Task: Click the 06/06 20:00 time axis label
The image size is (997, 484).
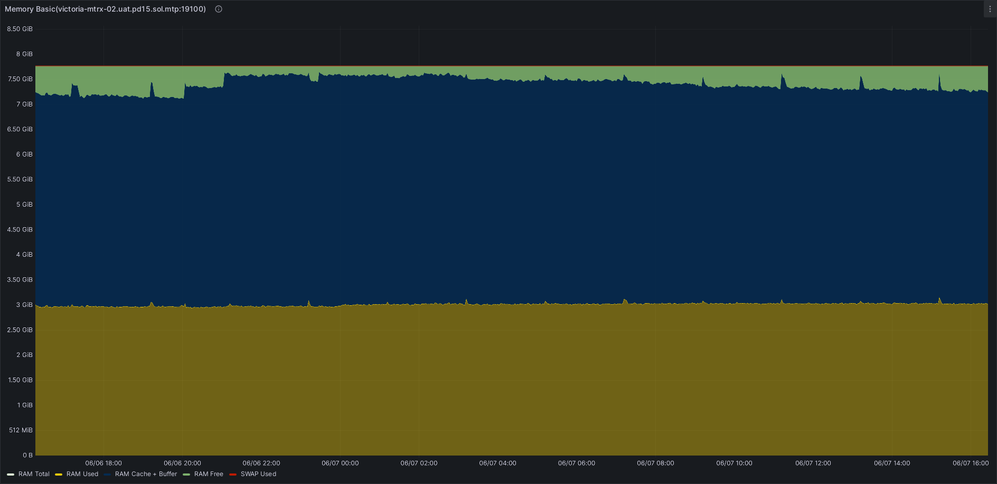Action: [x=182, y=463]
